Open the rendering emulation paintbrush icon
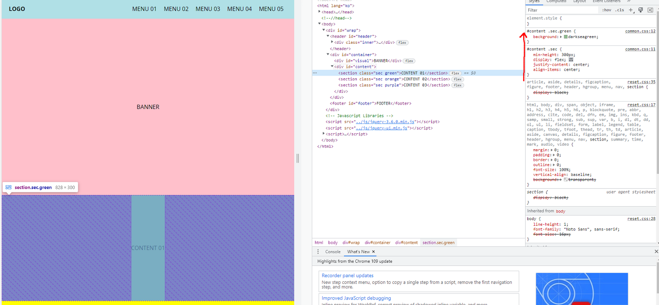Image resolution: width=659 pixels, height=305 pixels. click(640, 10)
